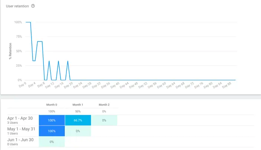The image size is (261, 150).
Task: Select the May cohort Month 0 100% cell
Action: pos(52,131)
